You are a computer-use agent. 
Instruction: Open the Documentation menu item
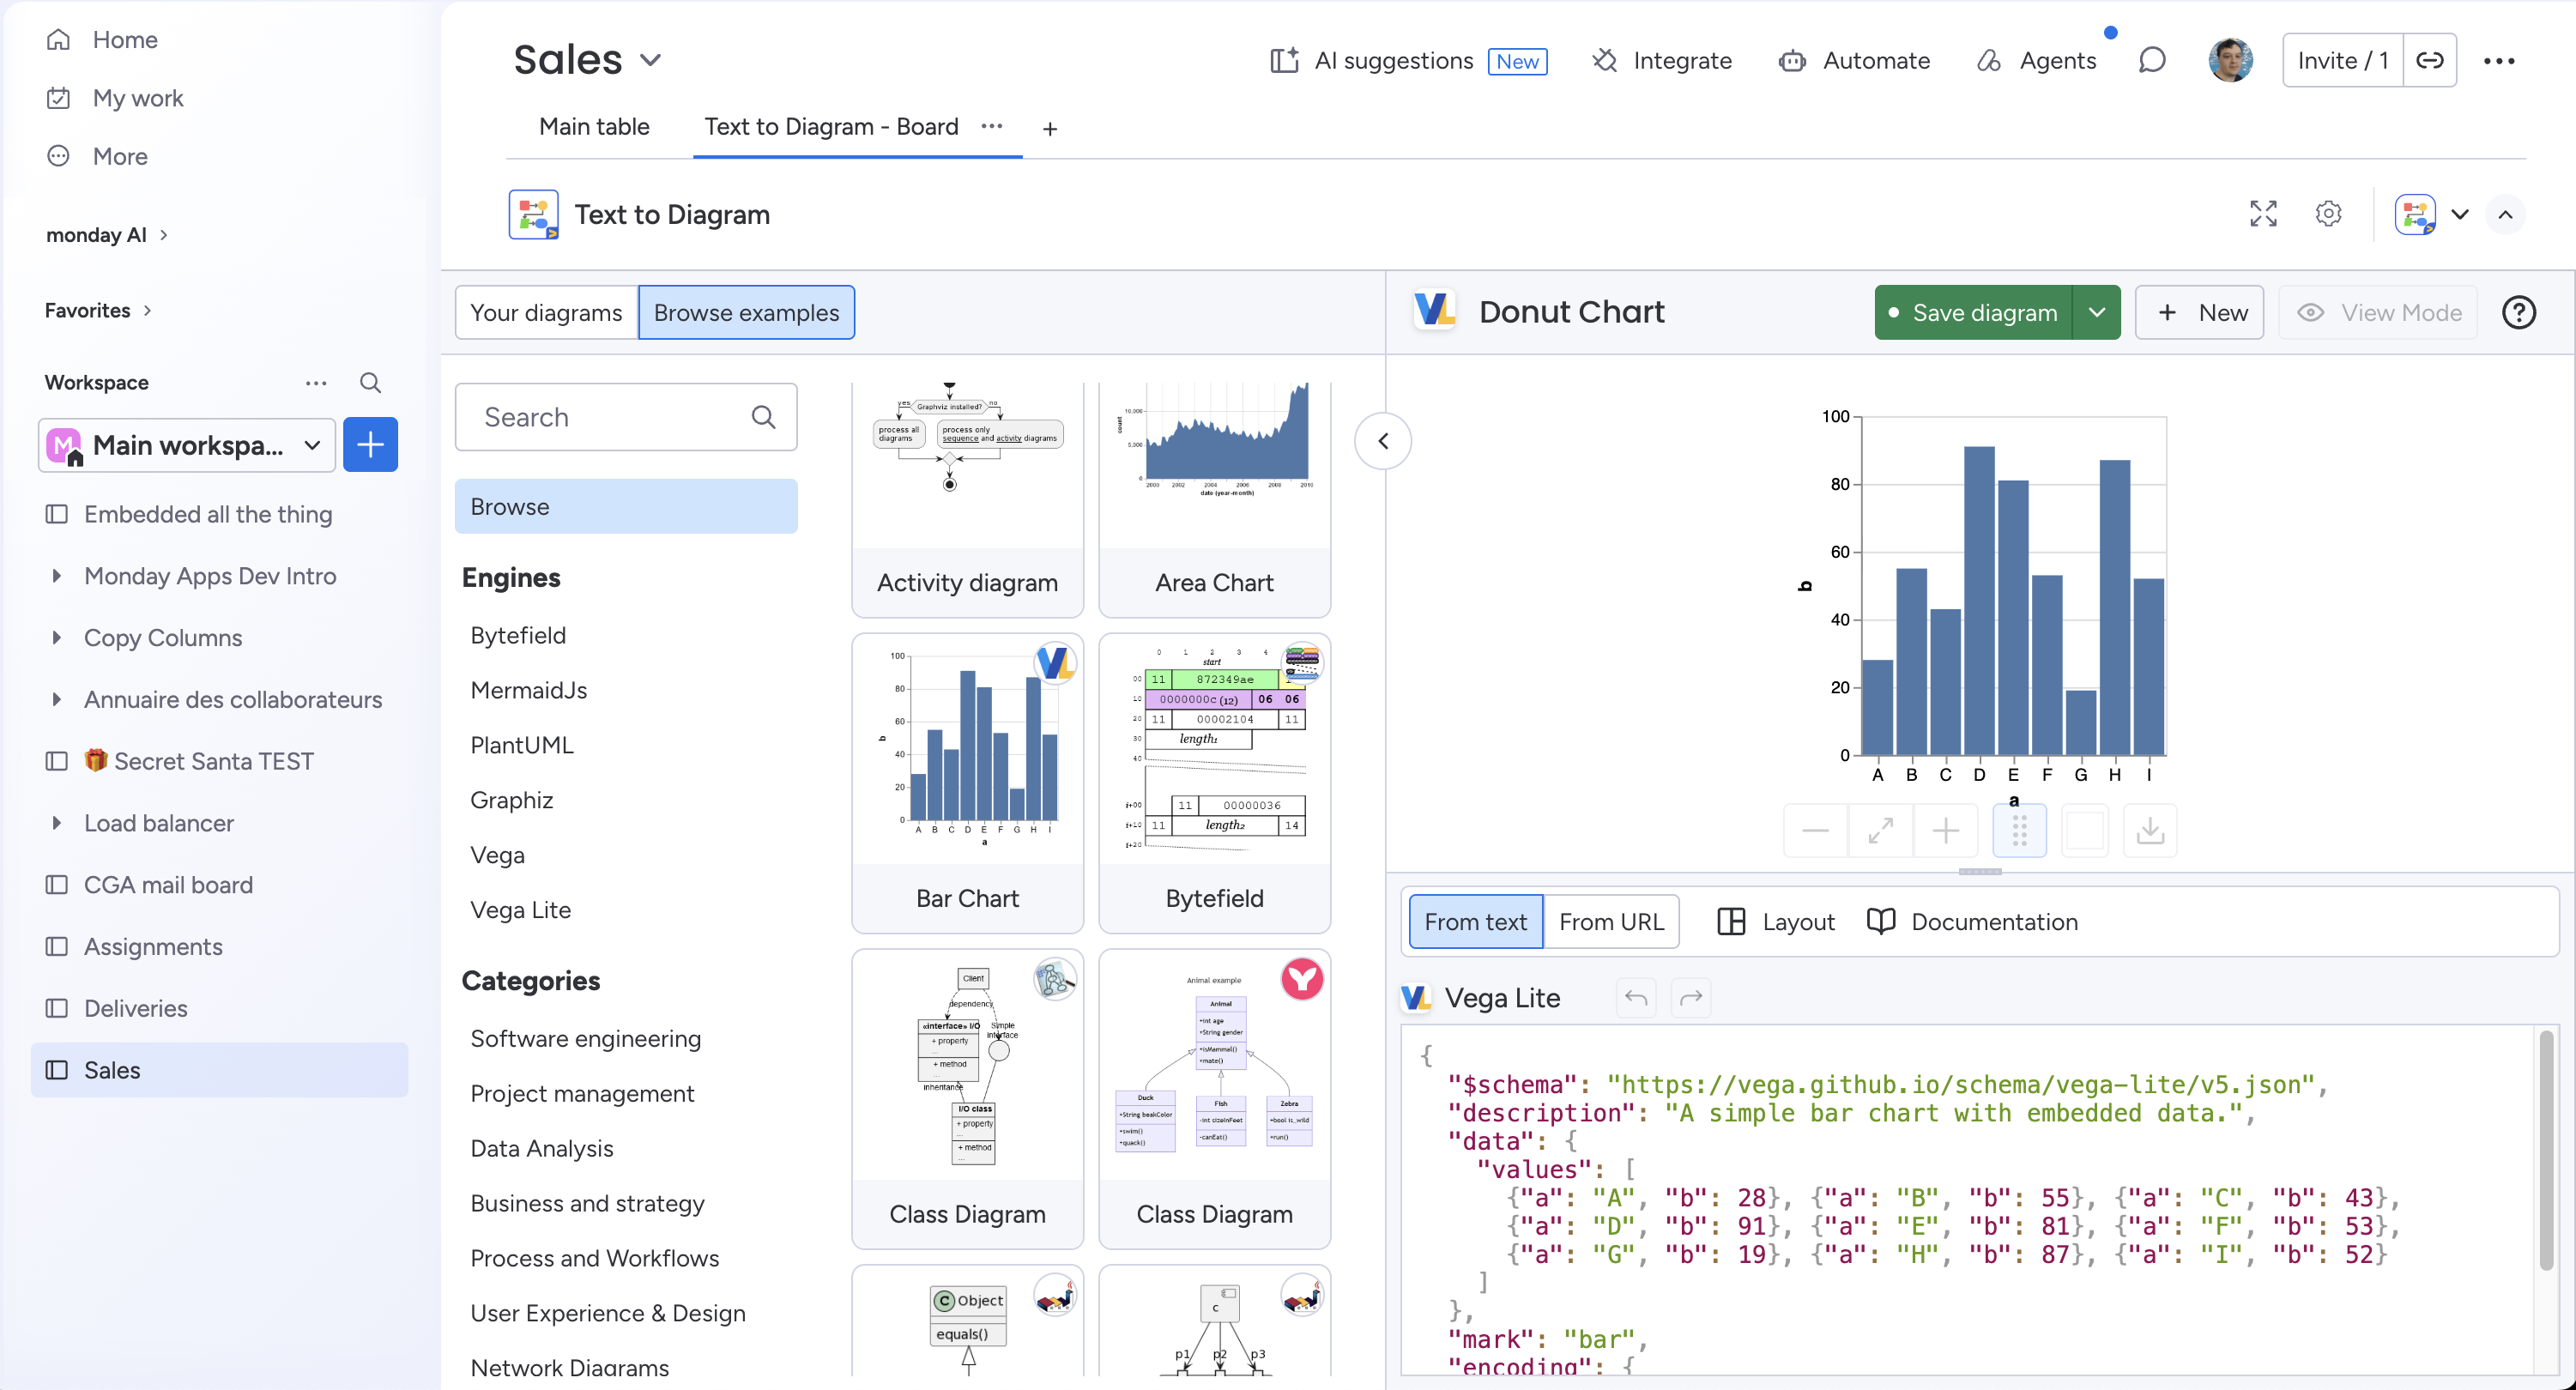coord(1972,922)
